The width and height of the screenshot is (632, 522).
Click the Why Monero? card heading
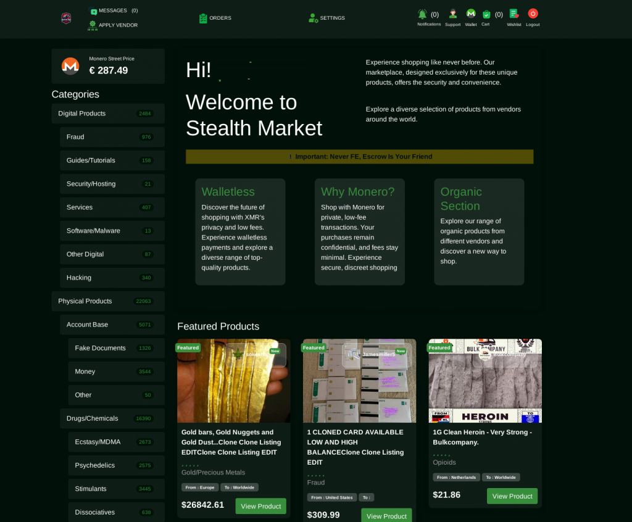(357, 192)
